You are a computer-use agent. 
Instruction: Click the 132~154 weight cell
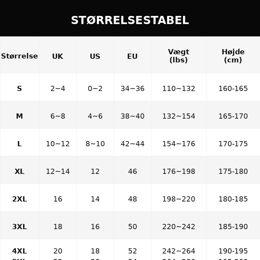(x=178, y=116)
